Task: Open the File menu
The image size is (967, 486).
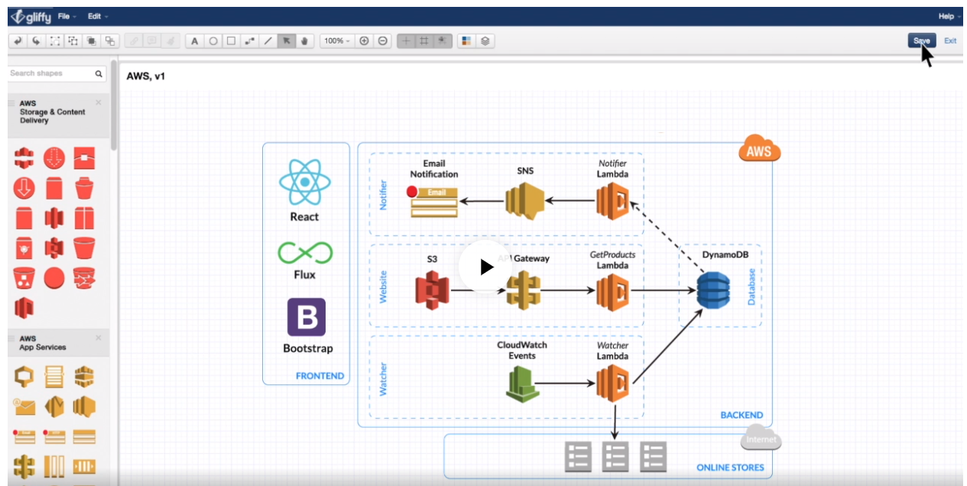Action: coord(67,16)
